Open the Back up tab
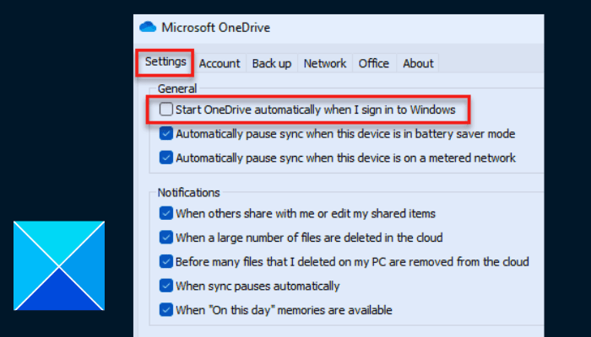The width and height of the screenshot is (591, 337). coord(272,63)
